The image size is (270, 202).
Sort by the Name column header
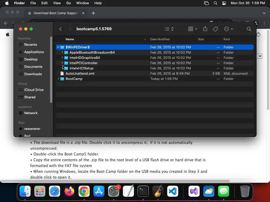(70, 39)
